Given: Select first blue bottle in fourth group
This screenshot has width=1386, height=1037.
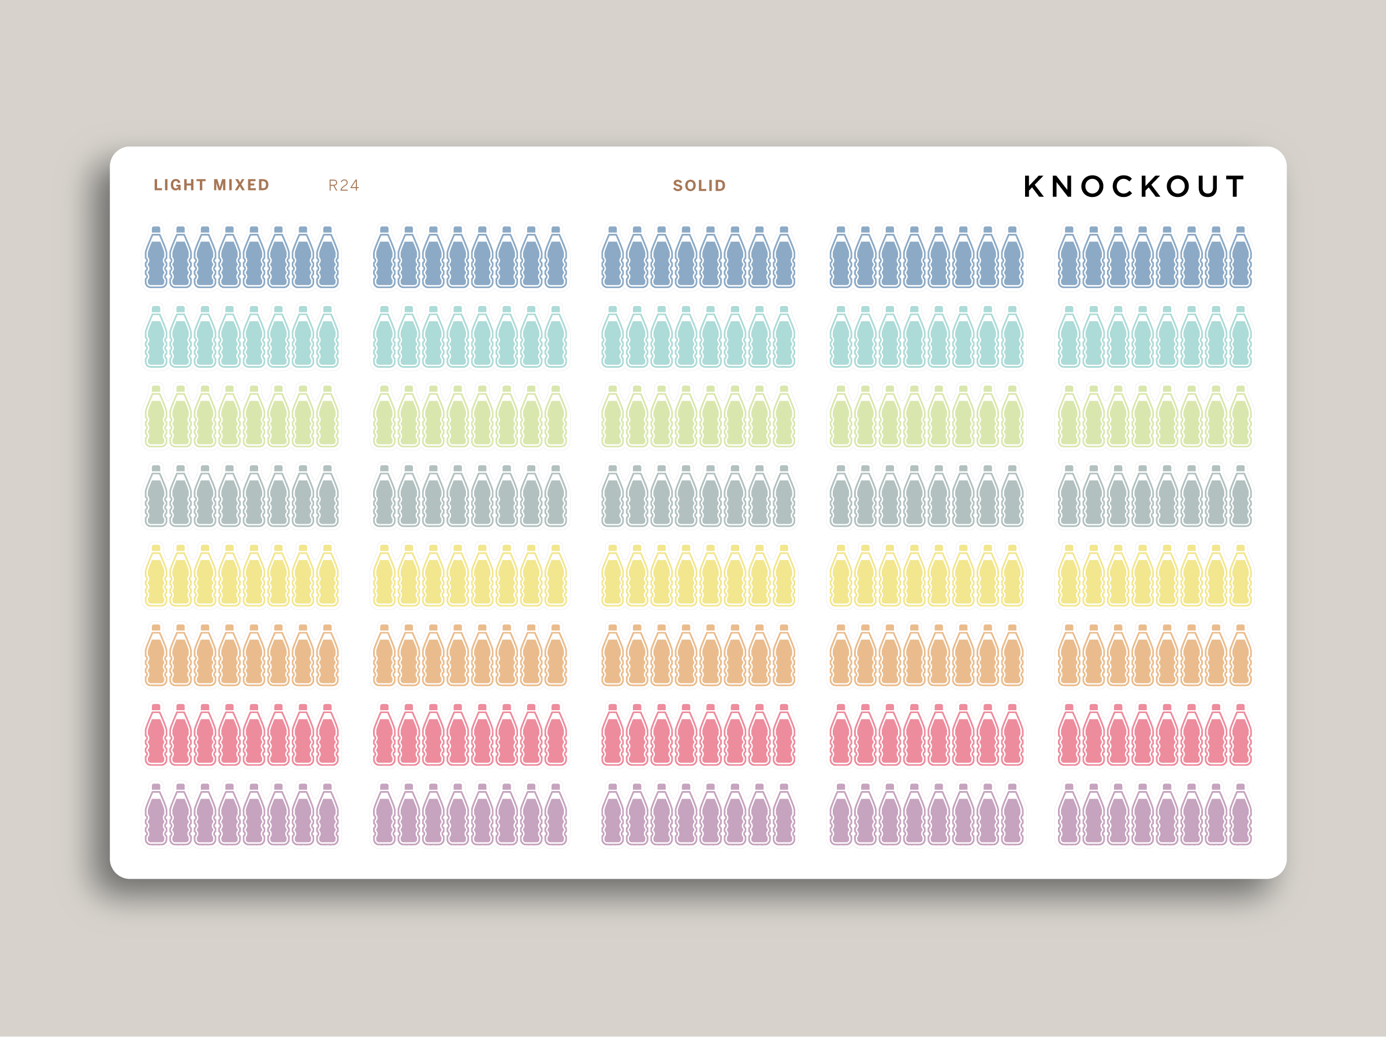Looking at the screenshot, I should point(841,259).
